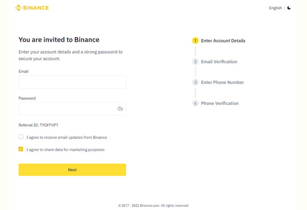Click the BINANCE wordmark text
This screenshot has height=210, width=307.
[x=36, y=8]
